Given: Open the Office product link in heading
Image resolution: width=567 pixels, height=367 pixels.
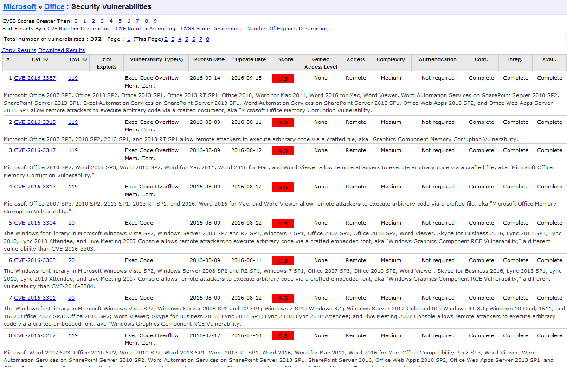Looking at the screenshot, I should click(x=54, y=7).
